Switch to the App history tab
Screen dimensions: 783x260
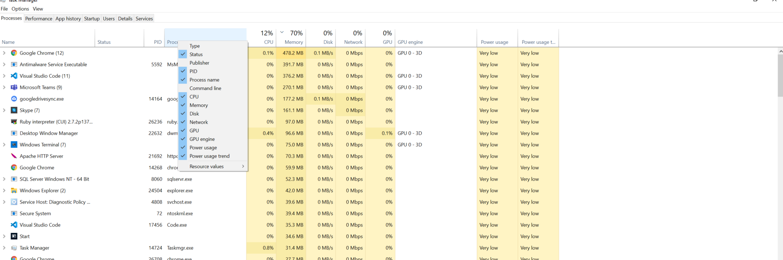pos(68,18)
